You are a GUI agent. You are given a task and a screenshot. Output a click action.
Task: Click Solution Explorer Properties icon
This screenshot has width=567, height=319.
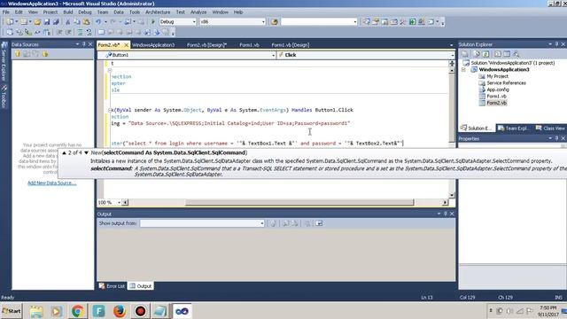pyautogui.click(x=465, y=54)
